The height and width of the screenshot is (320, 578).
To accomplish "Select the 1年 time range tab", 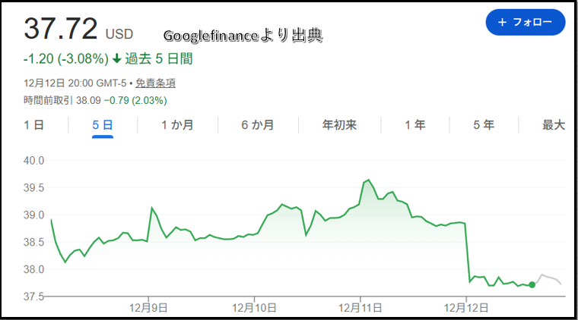I will tap(414, 125).
